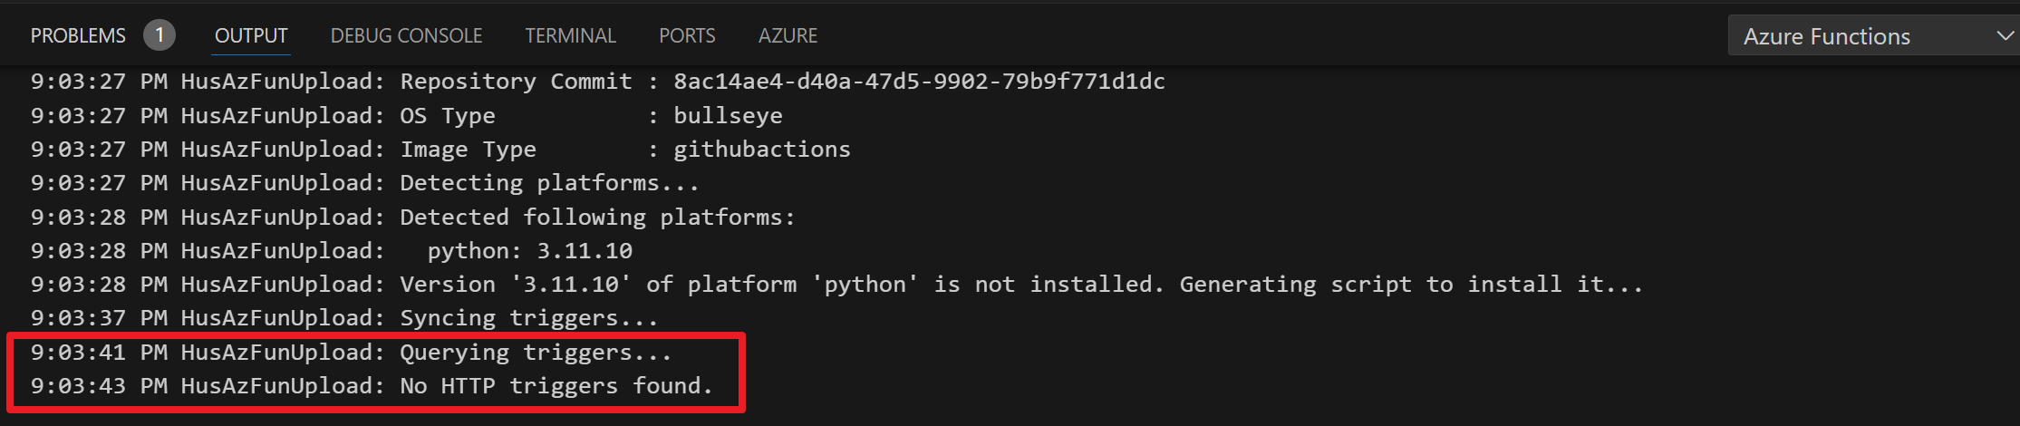
Task: Open the PORTS tab
Action: click(x=687, y=35)
